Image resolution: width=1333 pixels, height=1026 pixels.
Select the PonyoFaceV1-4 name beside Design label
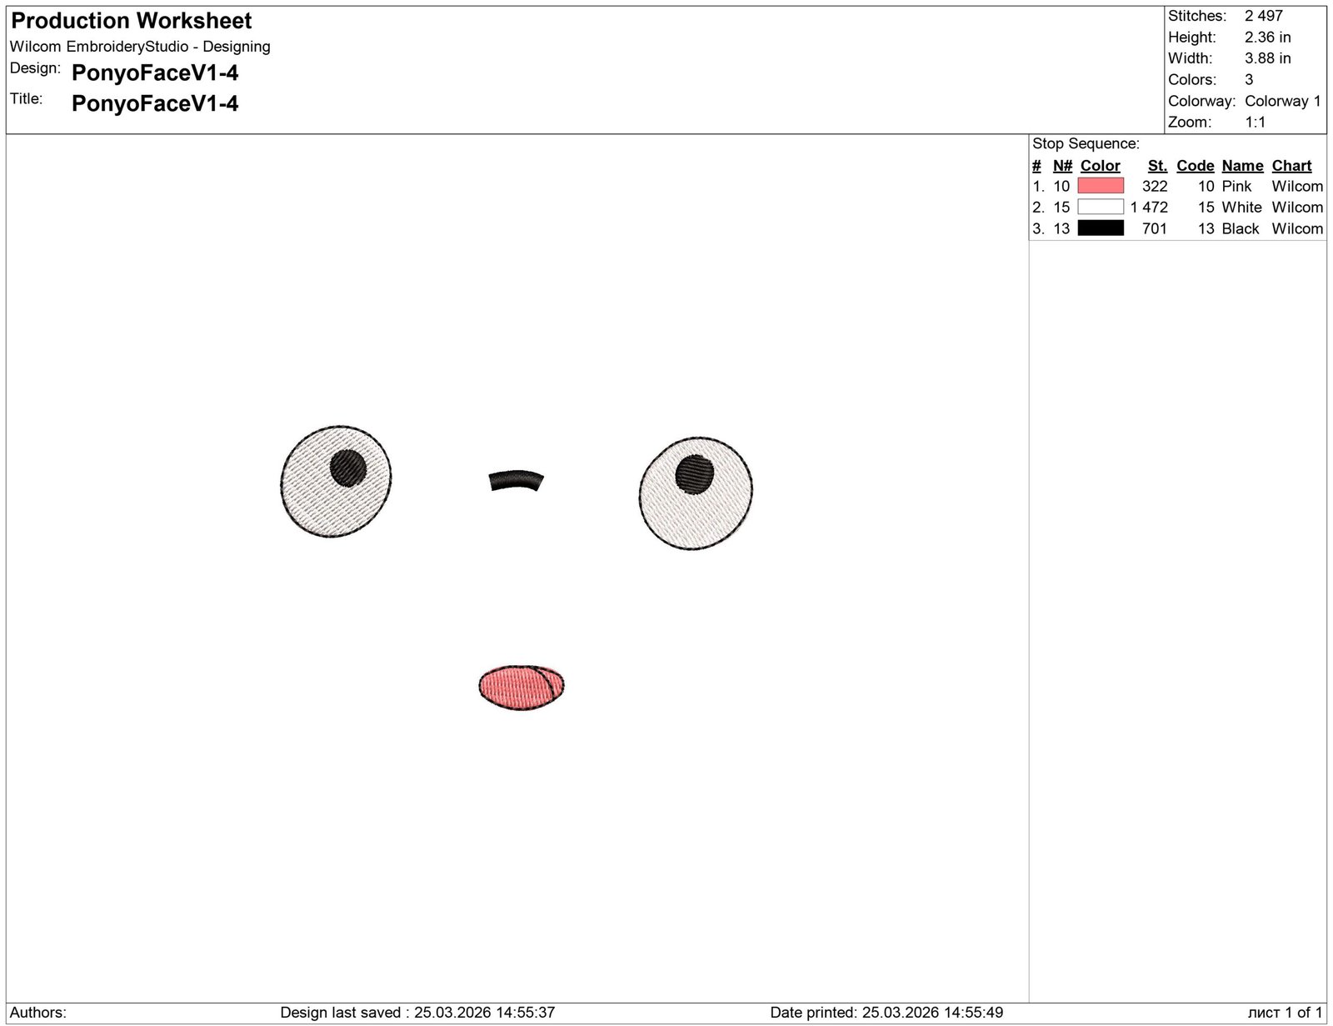[155, 73]
